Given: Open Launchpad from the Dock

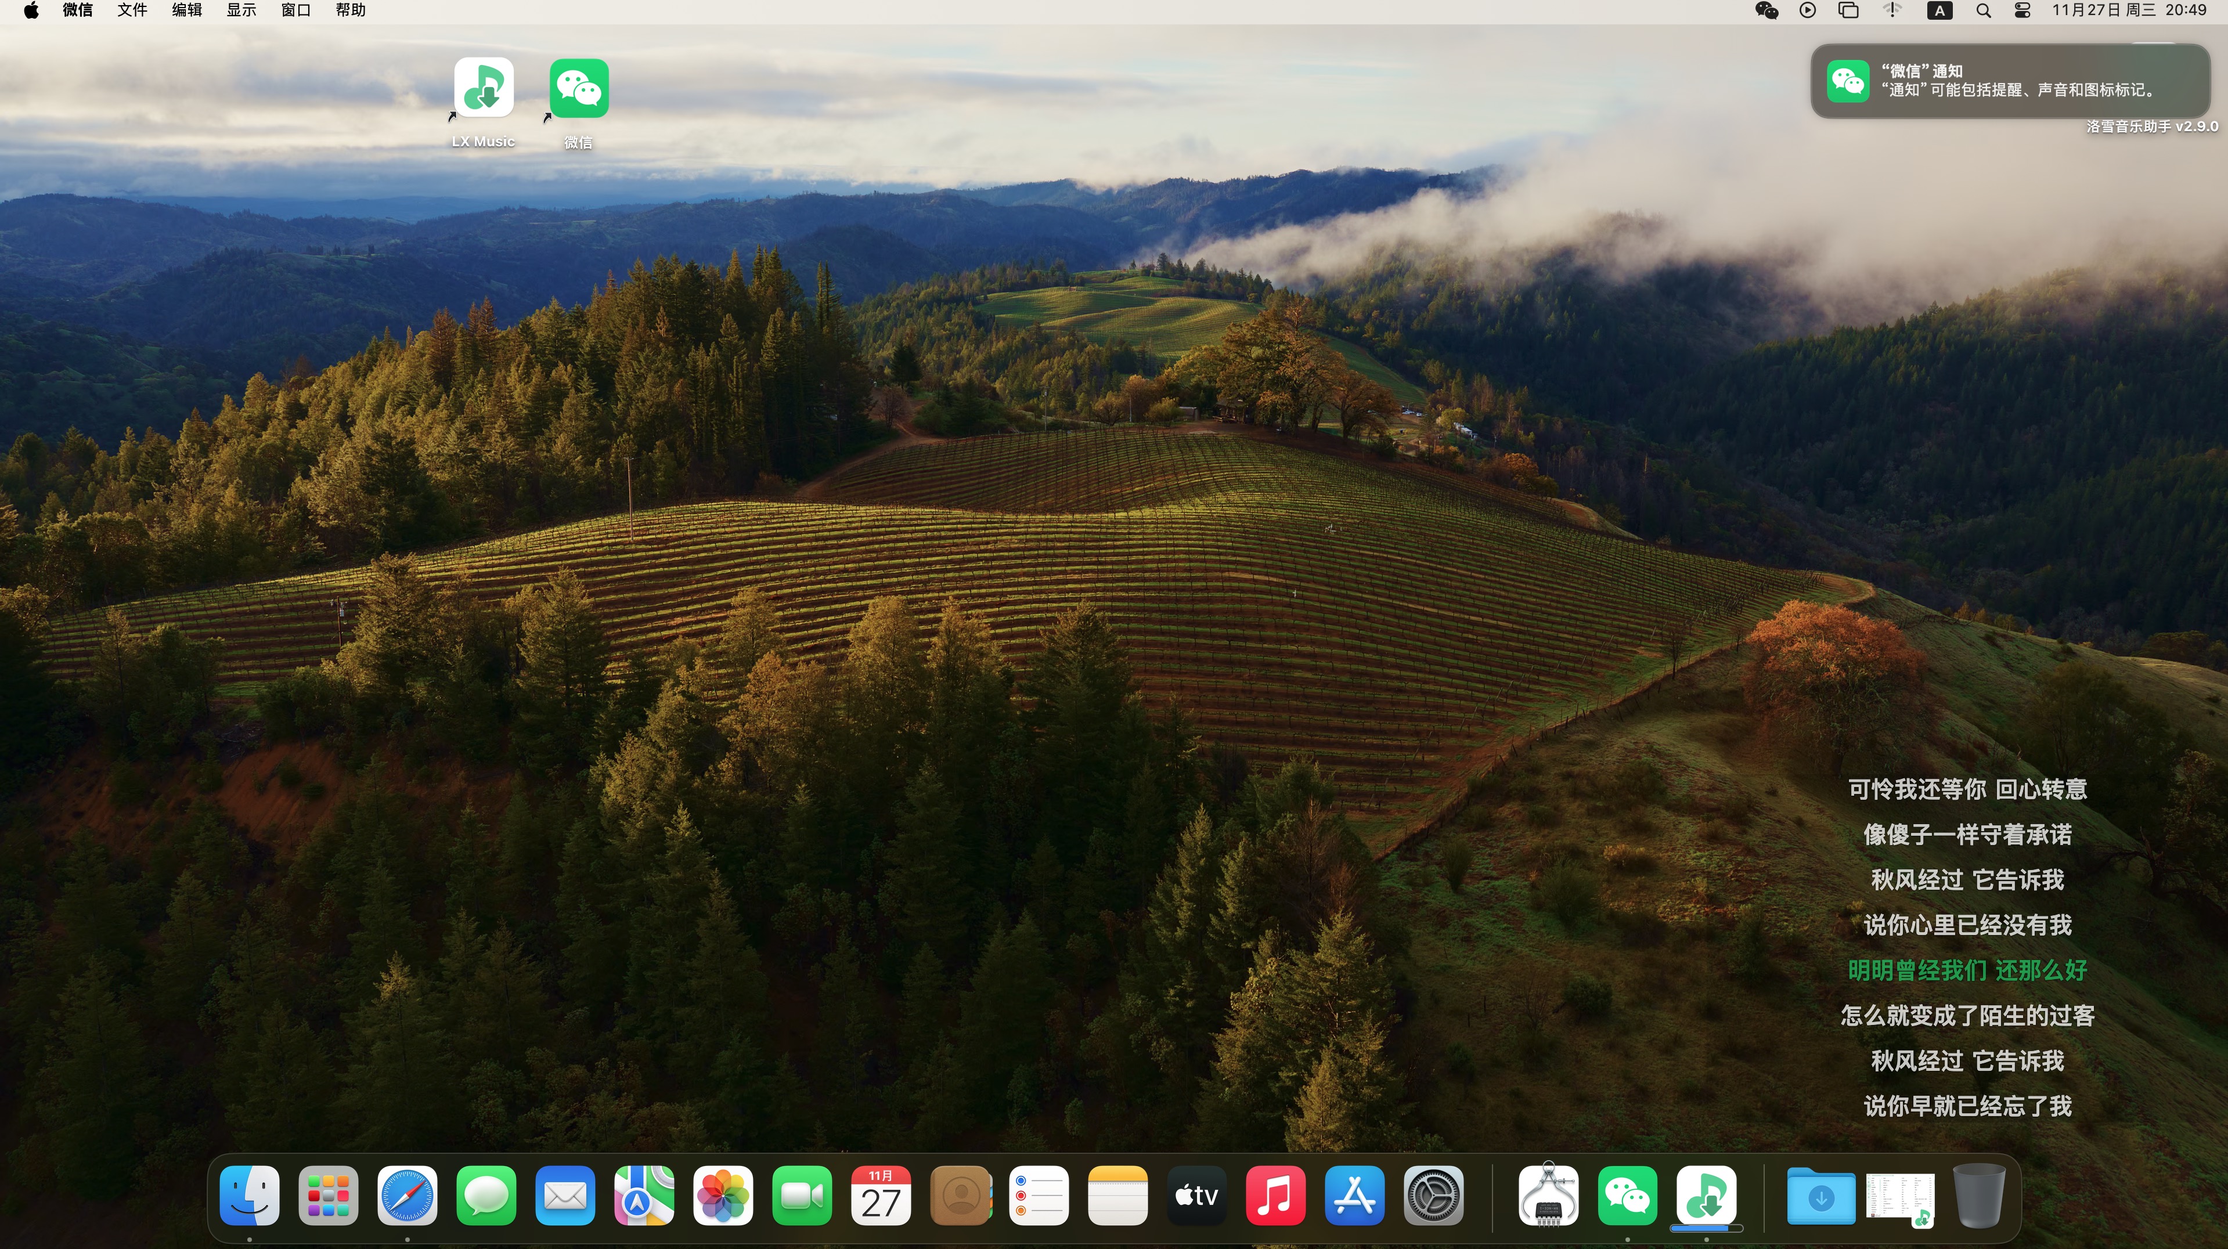Looking at the screenshot, I should (x=328, y=1196).
